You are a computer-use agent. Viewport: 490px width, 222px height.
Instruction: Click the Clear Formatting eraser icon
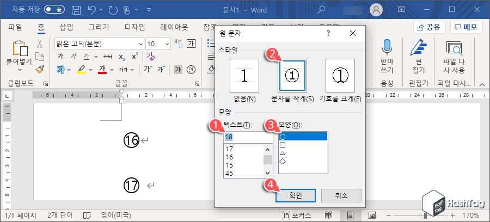tap(150, 57)
